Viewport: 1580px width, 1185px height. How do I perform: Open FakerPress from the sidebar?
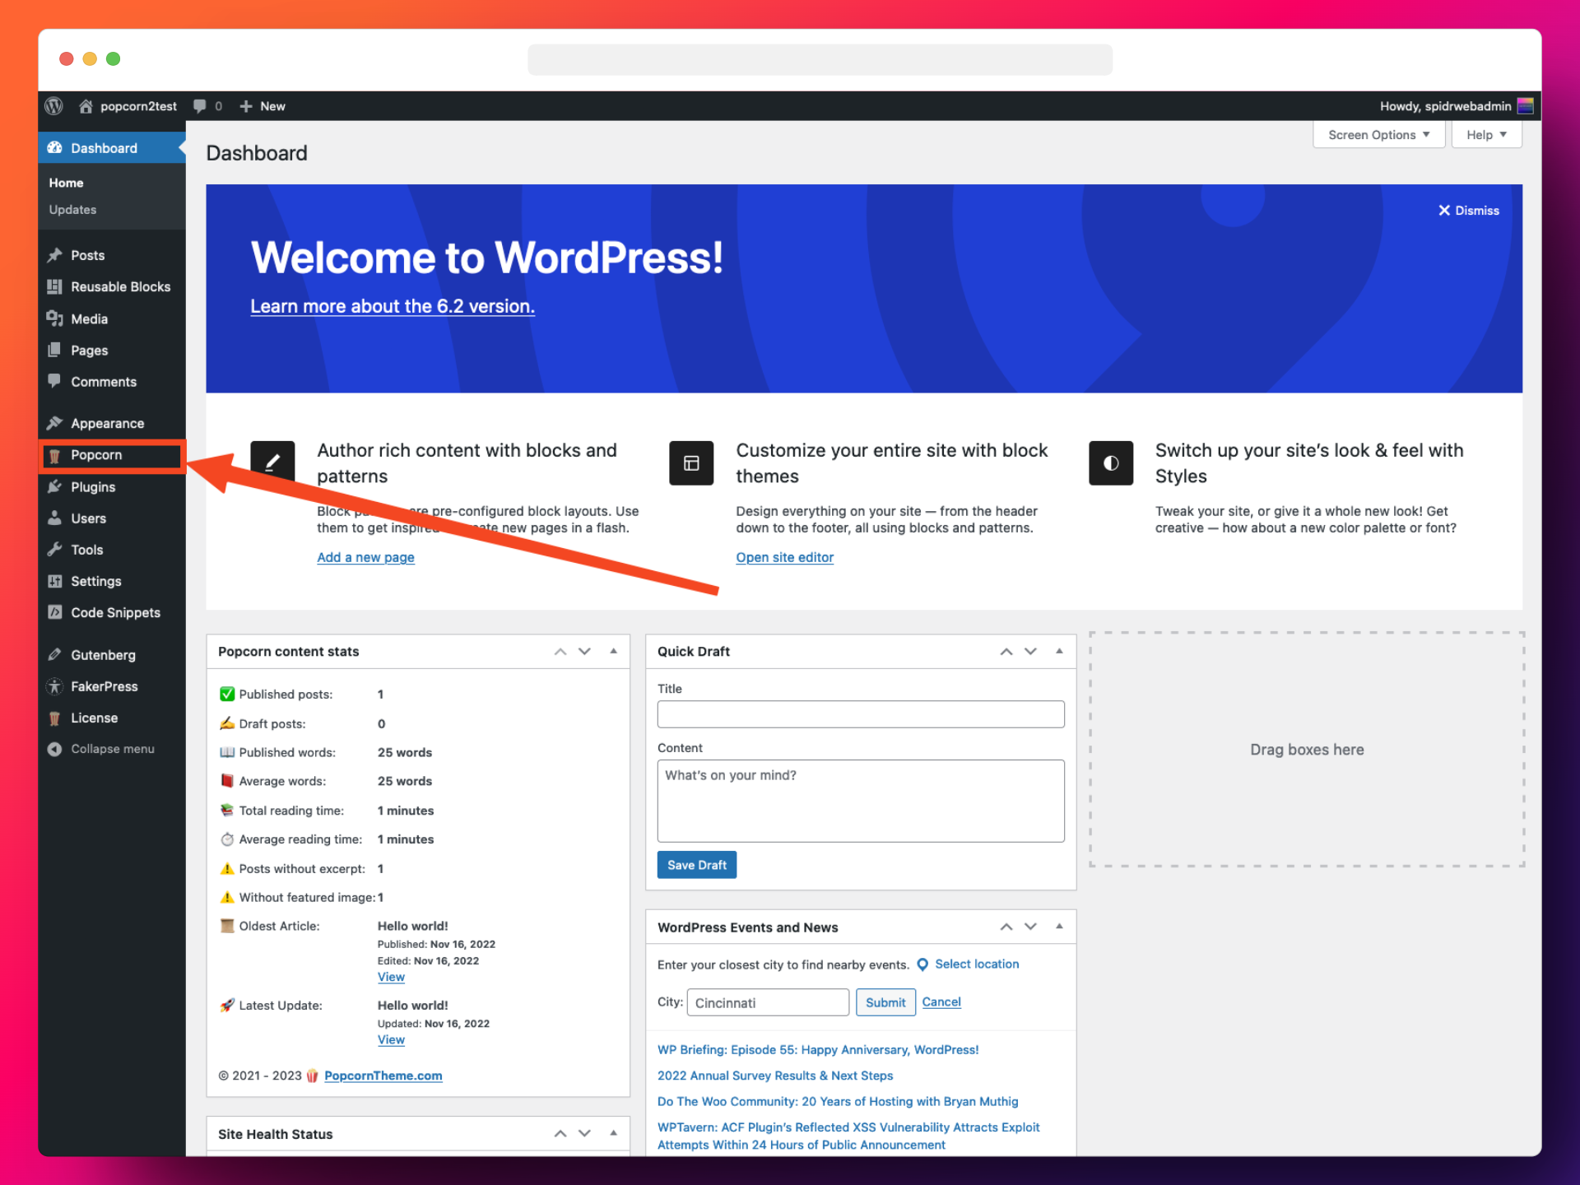coord(104,686)
